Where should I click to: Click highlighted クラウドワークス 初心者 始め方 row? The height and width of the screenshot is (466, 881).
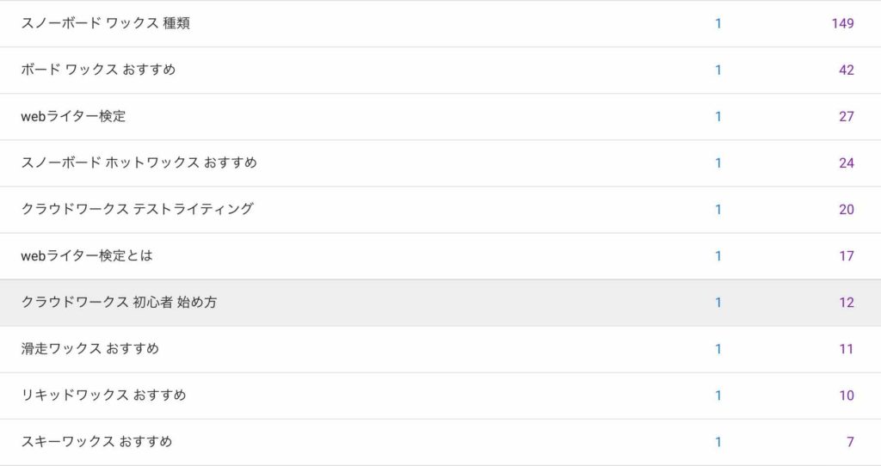440,303
